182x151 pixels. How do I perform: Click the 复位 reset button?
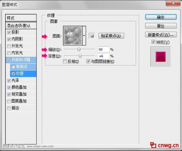161,26
